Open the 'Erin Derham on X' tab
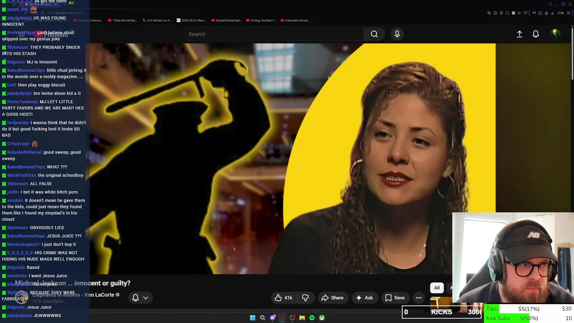The image size is (574, 323). tap(157, 20)
